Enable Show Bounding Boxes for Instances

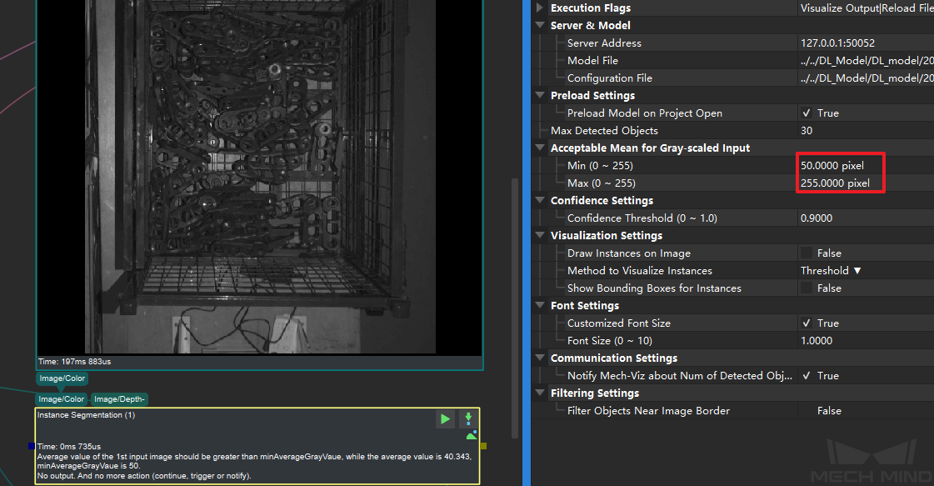[807, 288]
